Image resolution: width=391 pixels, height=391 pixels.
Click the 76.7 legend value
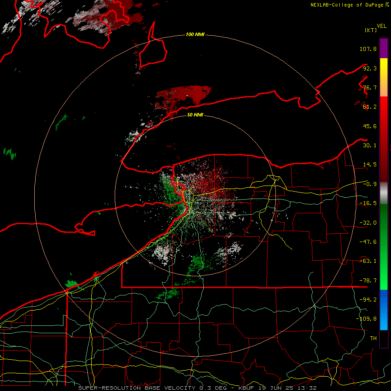370,87
